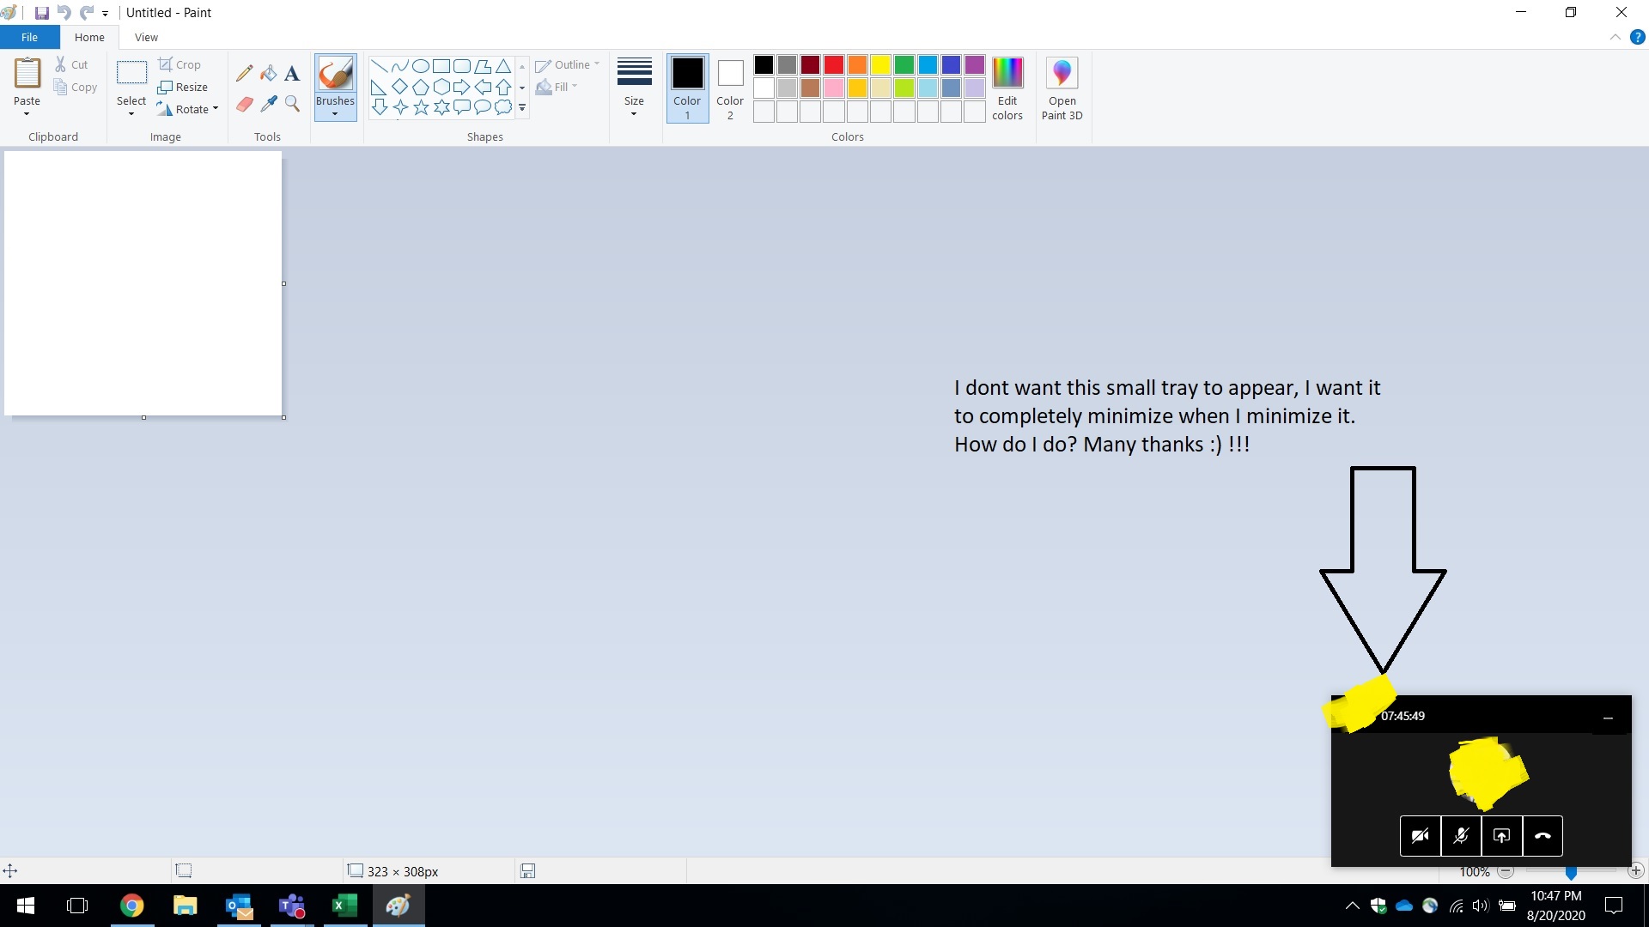Click the Resize button
This screenshot has height=927, width=1649.
[183, 87]
